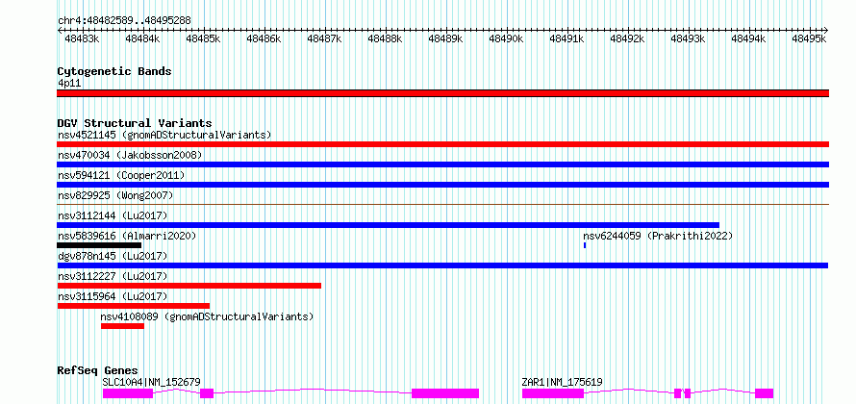856x404 pixels.
Task: Click the 48487k ruler tick label
Action: click(x=324, y=38)
